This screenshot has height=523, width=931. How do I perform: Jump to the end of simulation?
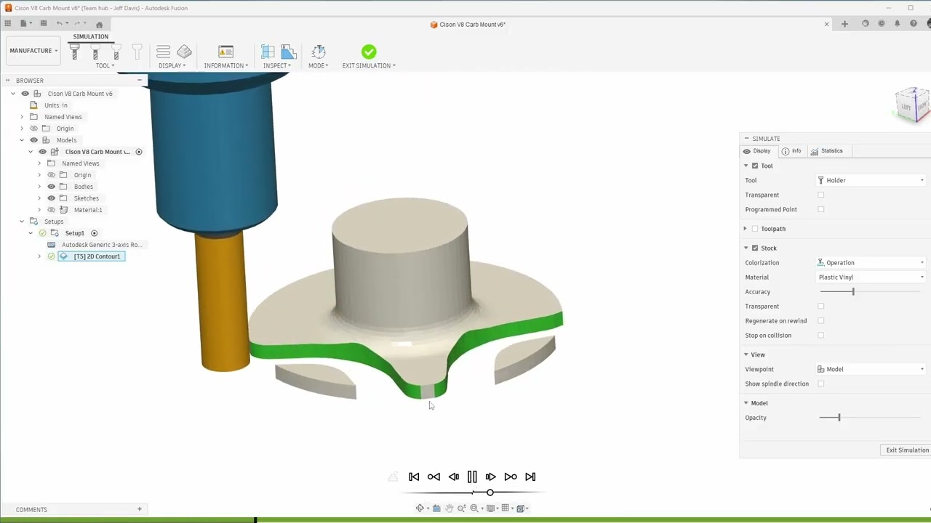coord(530,477)
